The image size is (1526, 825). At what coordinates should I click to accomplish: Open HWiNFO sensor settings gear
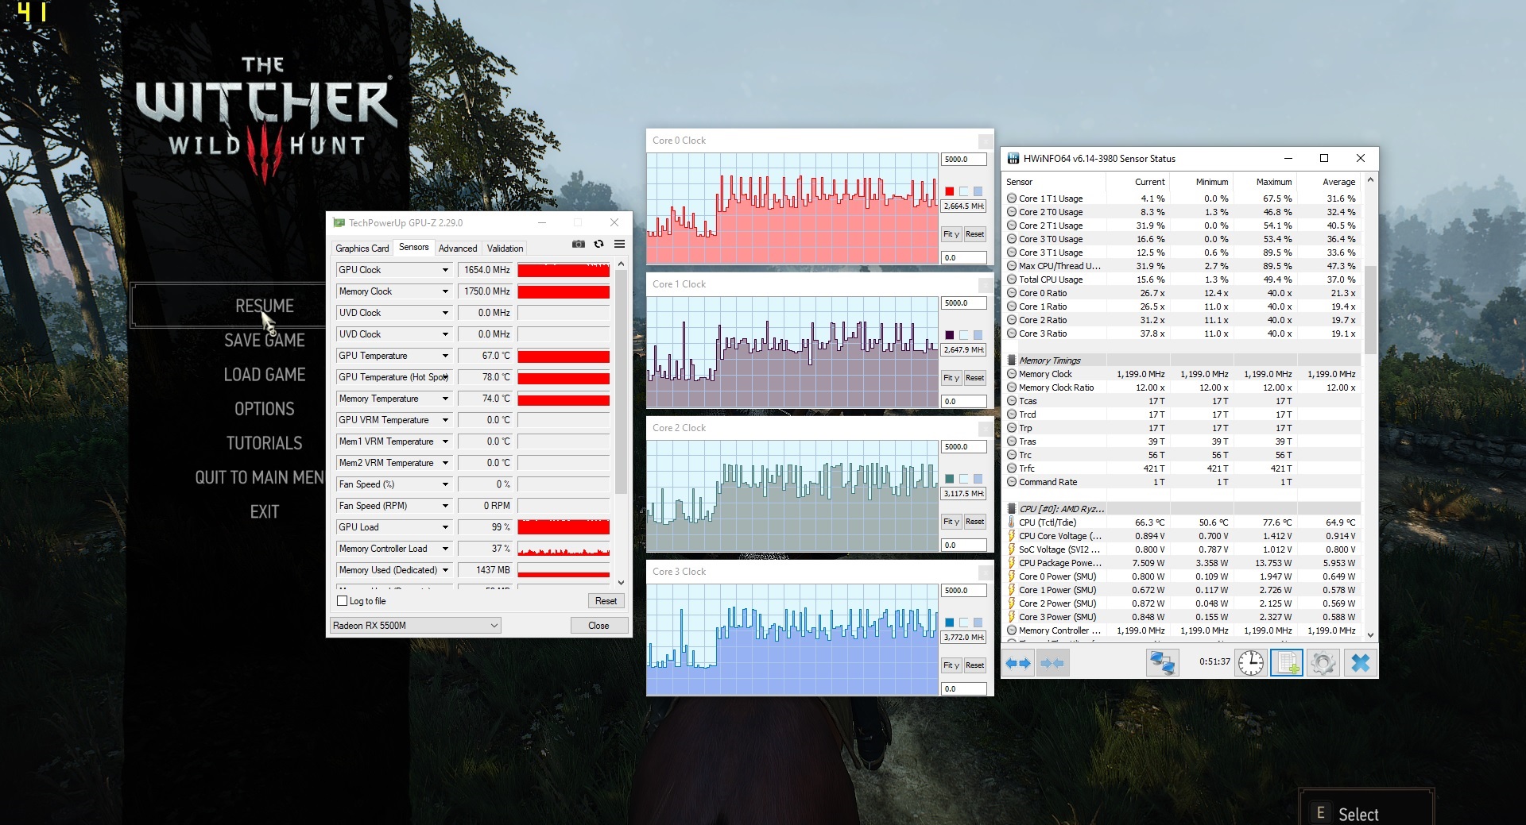tap(1323, 663)
